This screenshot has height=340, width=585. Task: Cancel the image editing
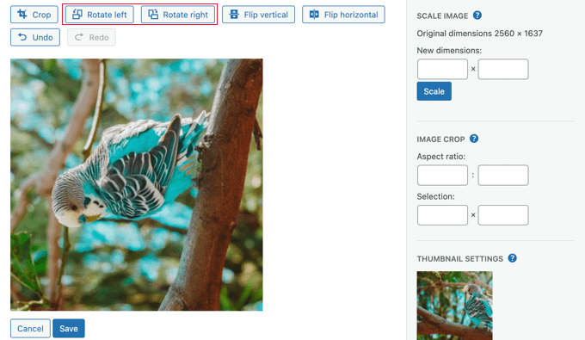(x=30, y=329)
